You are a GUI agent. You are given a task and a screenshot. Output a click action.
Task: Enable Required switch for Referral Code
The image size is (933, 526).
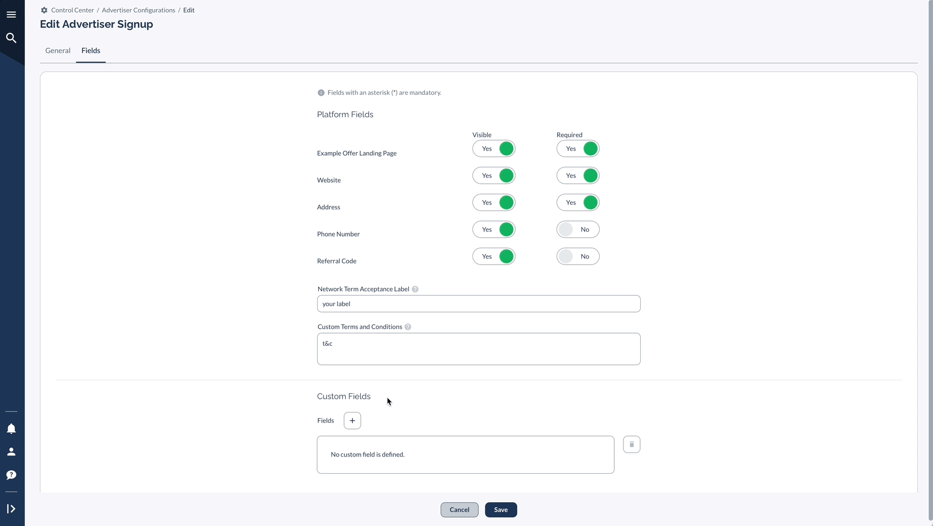(578, 257)
